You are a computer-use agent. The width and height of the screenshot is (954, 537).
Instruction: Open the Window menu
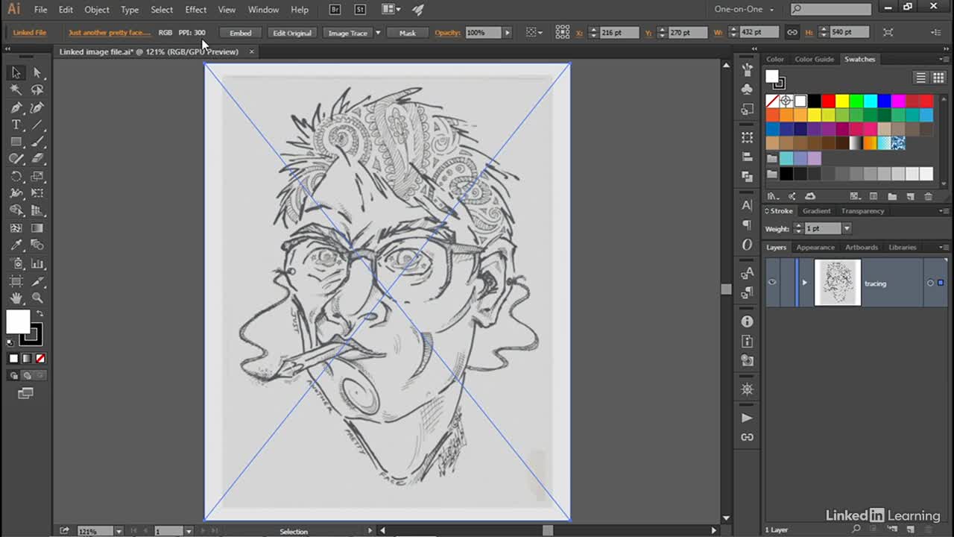tap(263, 10)
